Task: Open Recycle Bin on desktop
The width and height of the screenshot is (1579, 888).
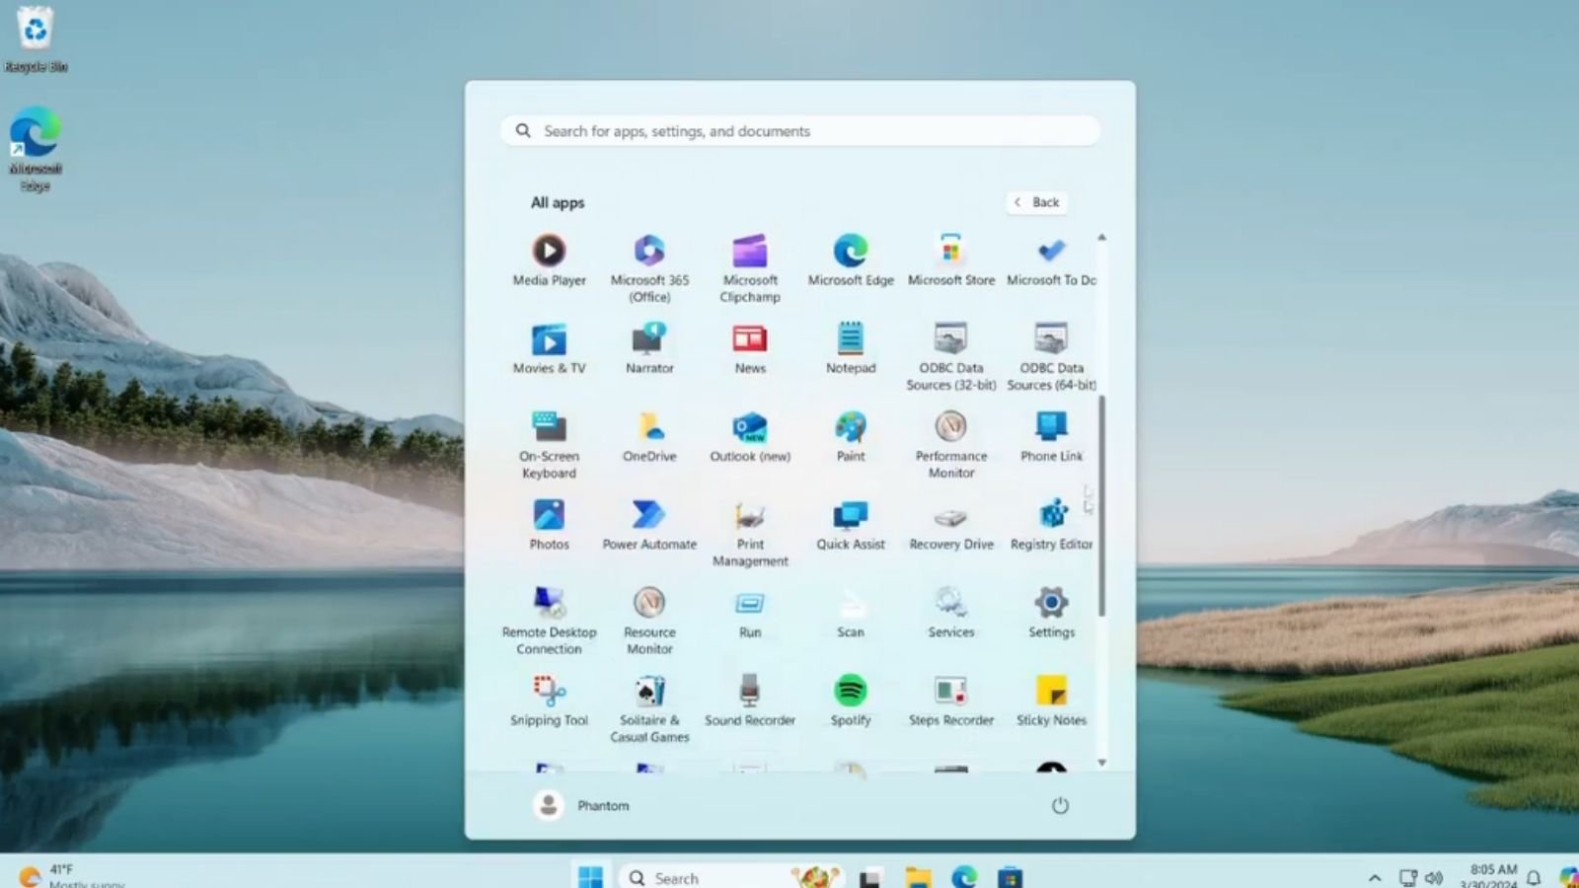Action: [36, 39]
